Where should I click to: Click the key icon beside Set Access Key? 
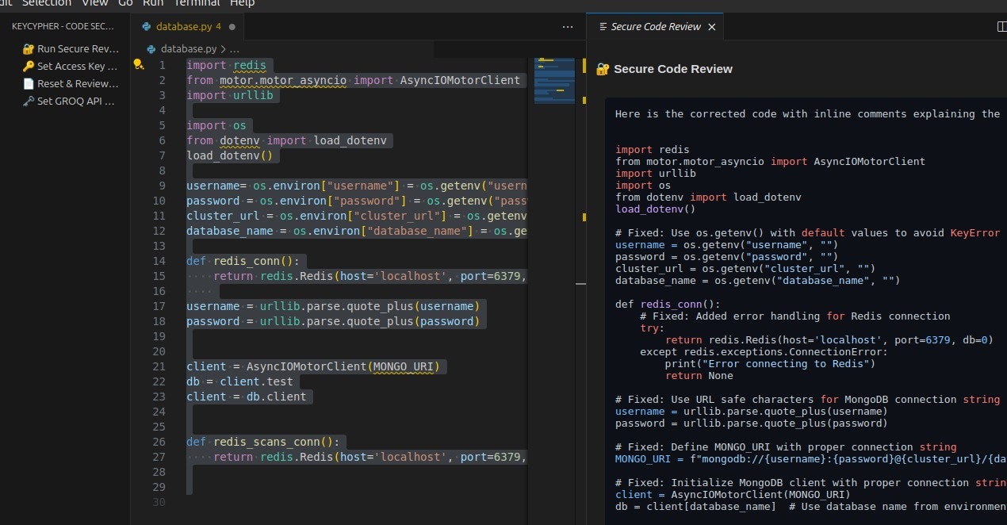click(29, 67)
